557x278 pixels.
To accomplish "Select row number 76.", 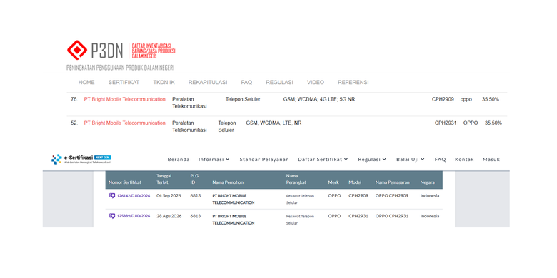I will (x=74, y=99).
